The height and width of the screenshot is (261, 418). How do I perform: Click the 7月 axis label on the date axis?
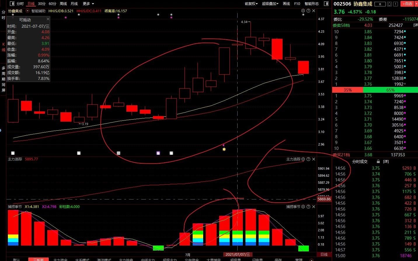pyautogui.click(x=188, y=255)
